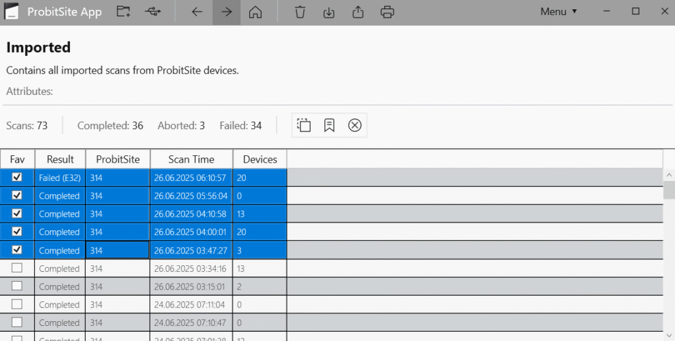Click the scrollbar up arrow
675x341 pixels.
[669, 175]
